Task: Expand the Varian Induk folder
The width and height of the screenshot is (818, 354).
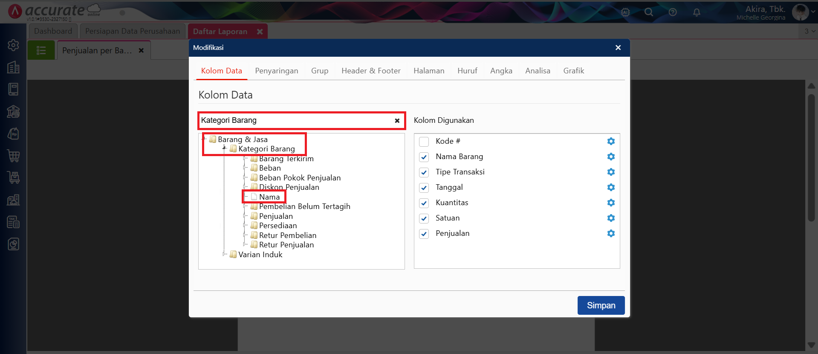Action: click(225, 254)
